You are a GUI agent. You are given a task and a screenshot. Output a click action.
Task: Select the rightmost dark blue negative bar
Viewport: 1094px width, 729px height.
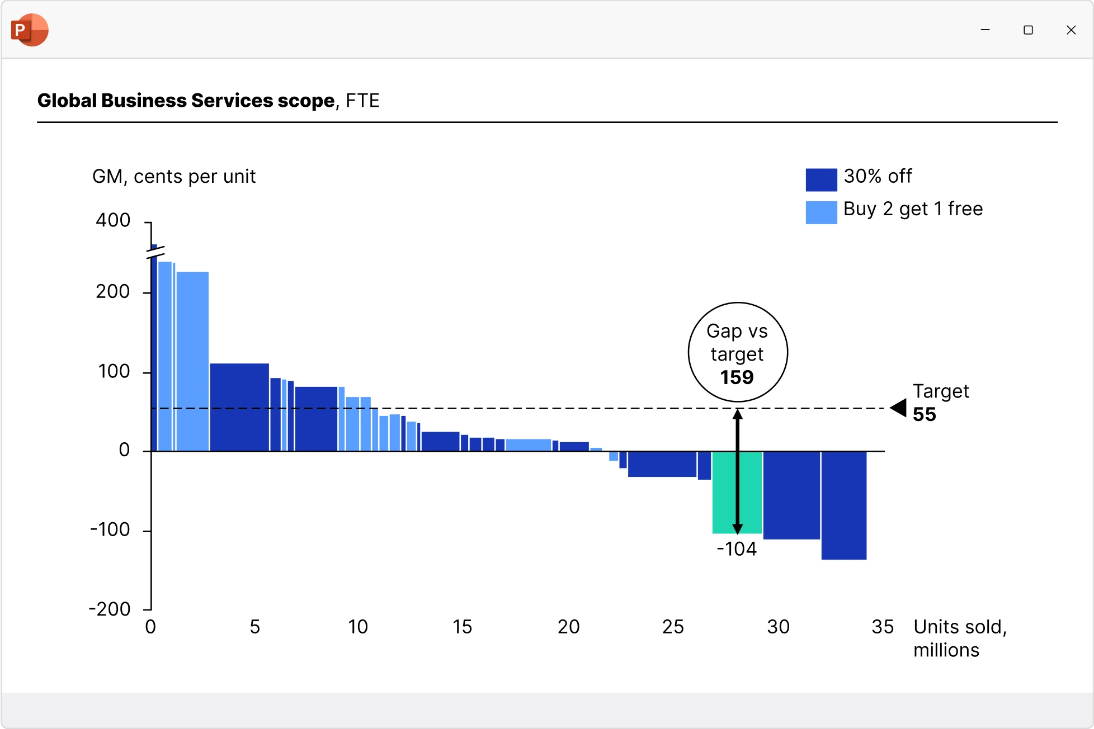[x=844, y=505]
